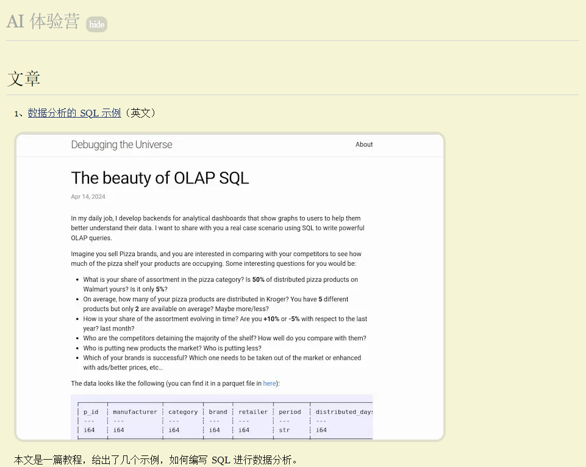Click the 本文是一篇教程 summary paragraph
586x467 pixels.
pos(156,460)
